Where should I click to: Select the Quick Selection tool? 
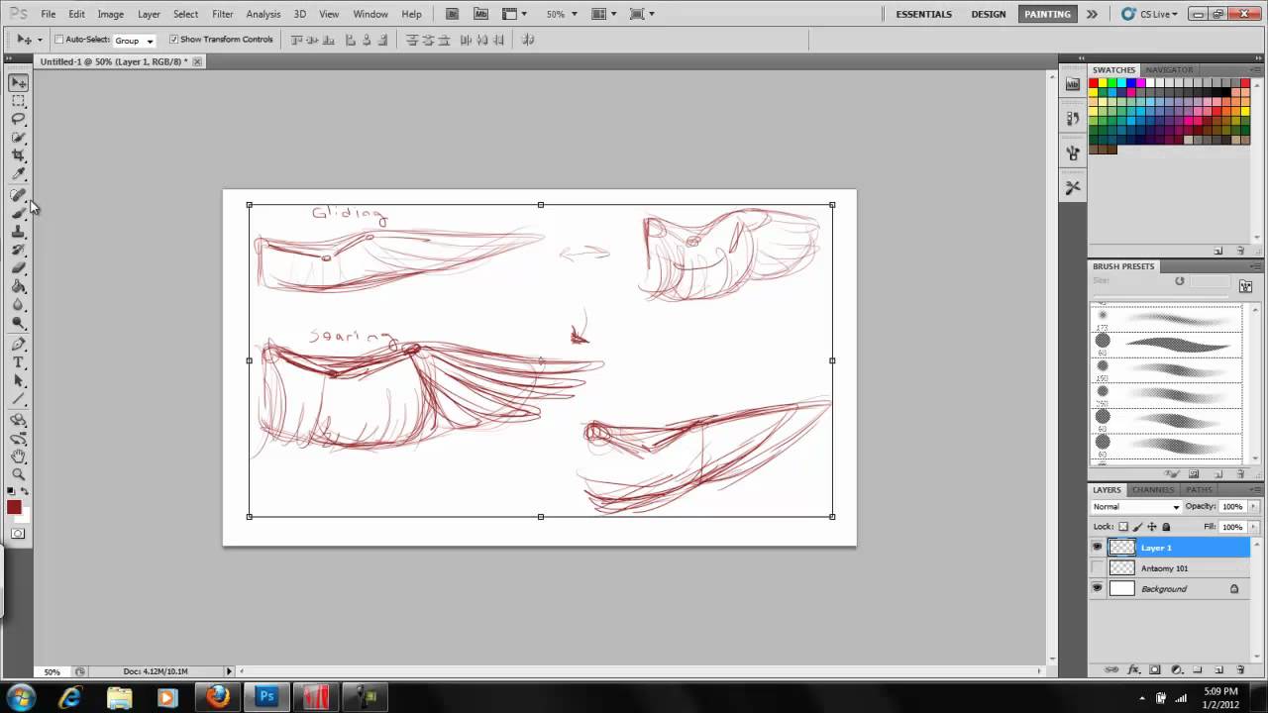18,138
